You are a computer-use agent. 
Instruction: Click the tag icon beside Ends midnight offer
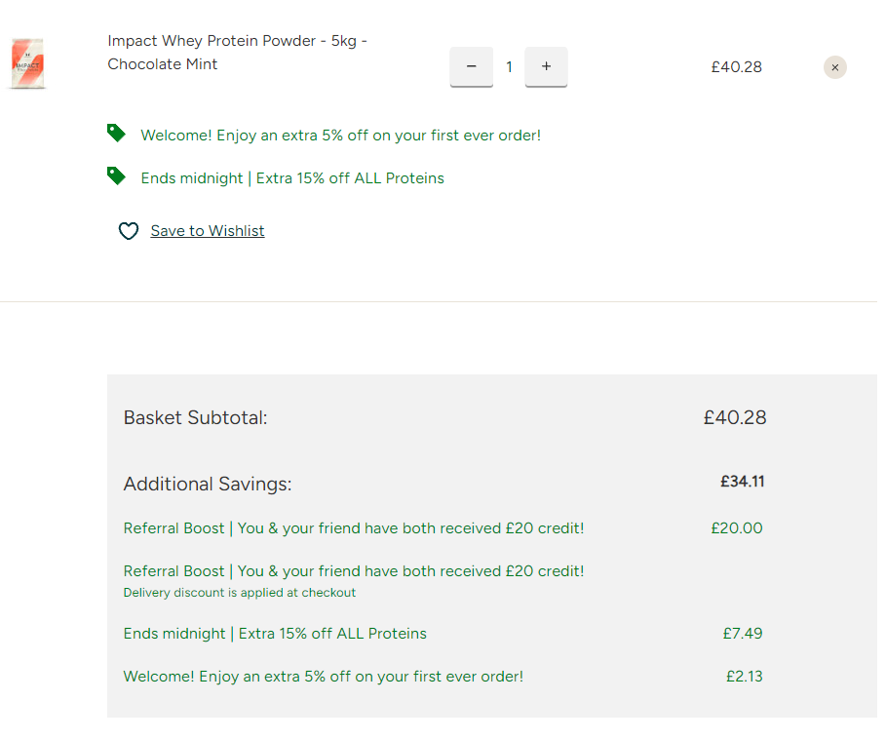tap(117, 176)
